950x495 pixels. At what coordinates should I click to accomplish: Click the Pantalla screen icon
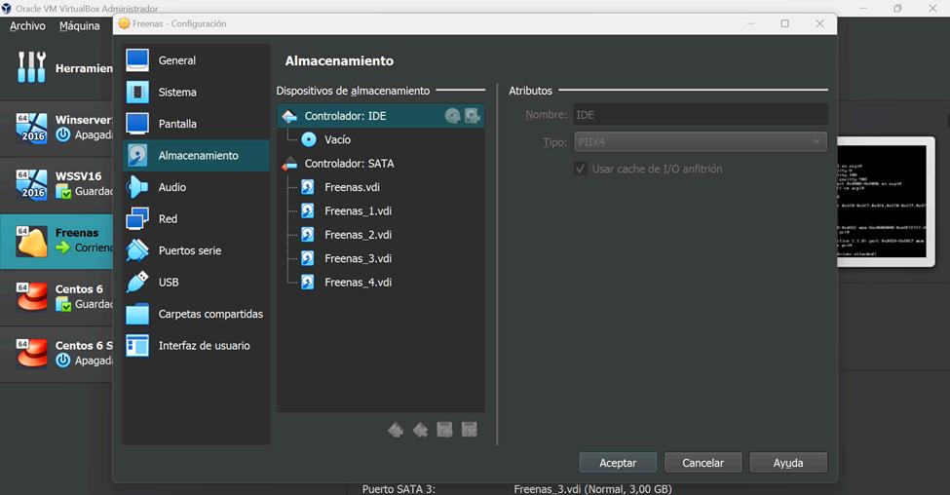click(137, 124)
